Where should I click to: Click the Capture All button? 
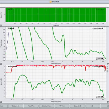[16, 106]
